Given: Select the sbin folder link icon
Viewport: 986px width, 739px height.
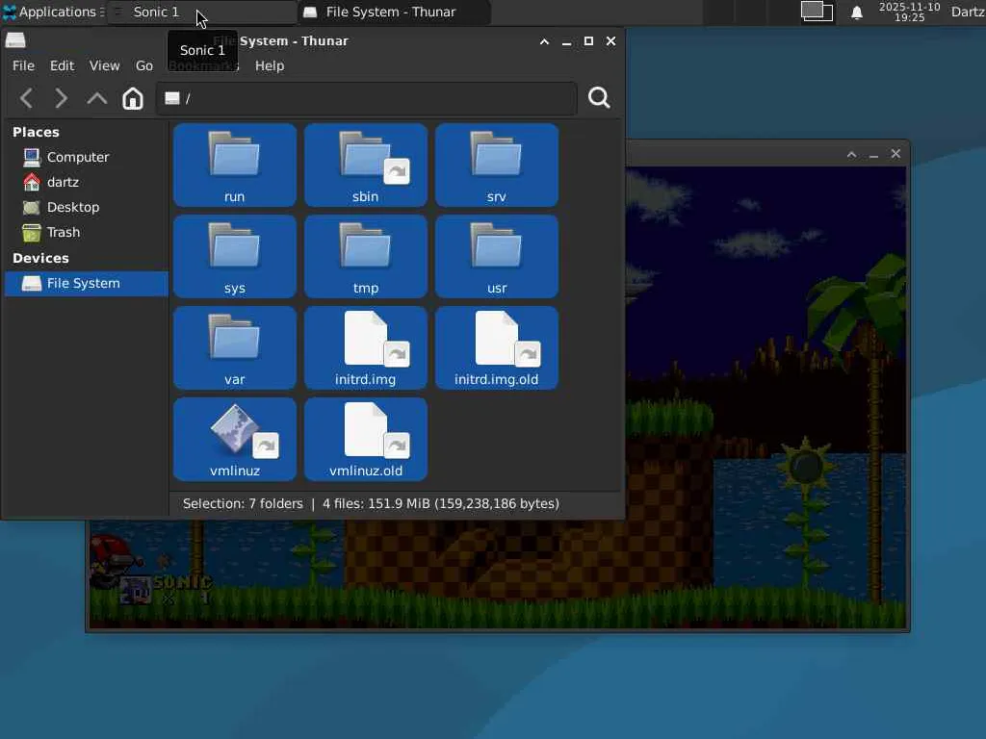Looking at the screenshot, I should [365, 155].
